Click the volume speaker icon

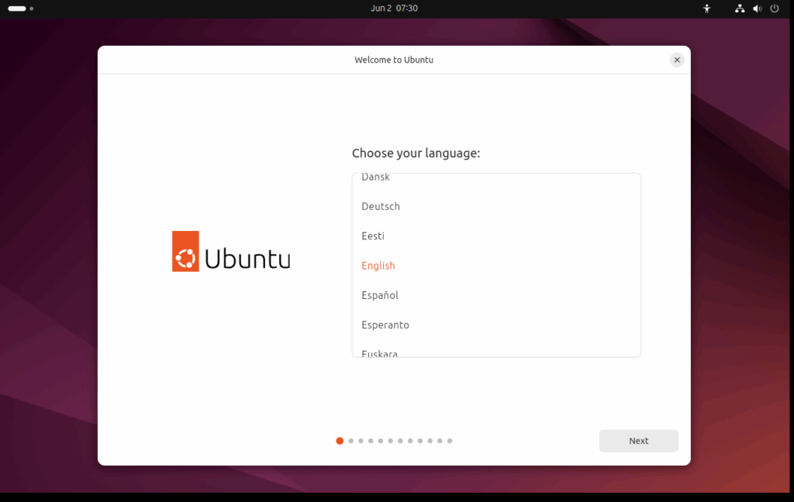757,9
